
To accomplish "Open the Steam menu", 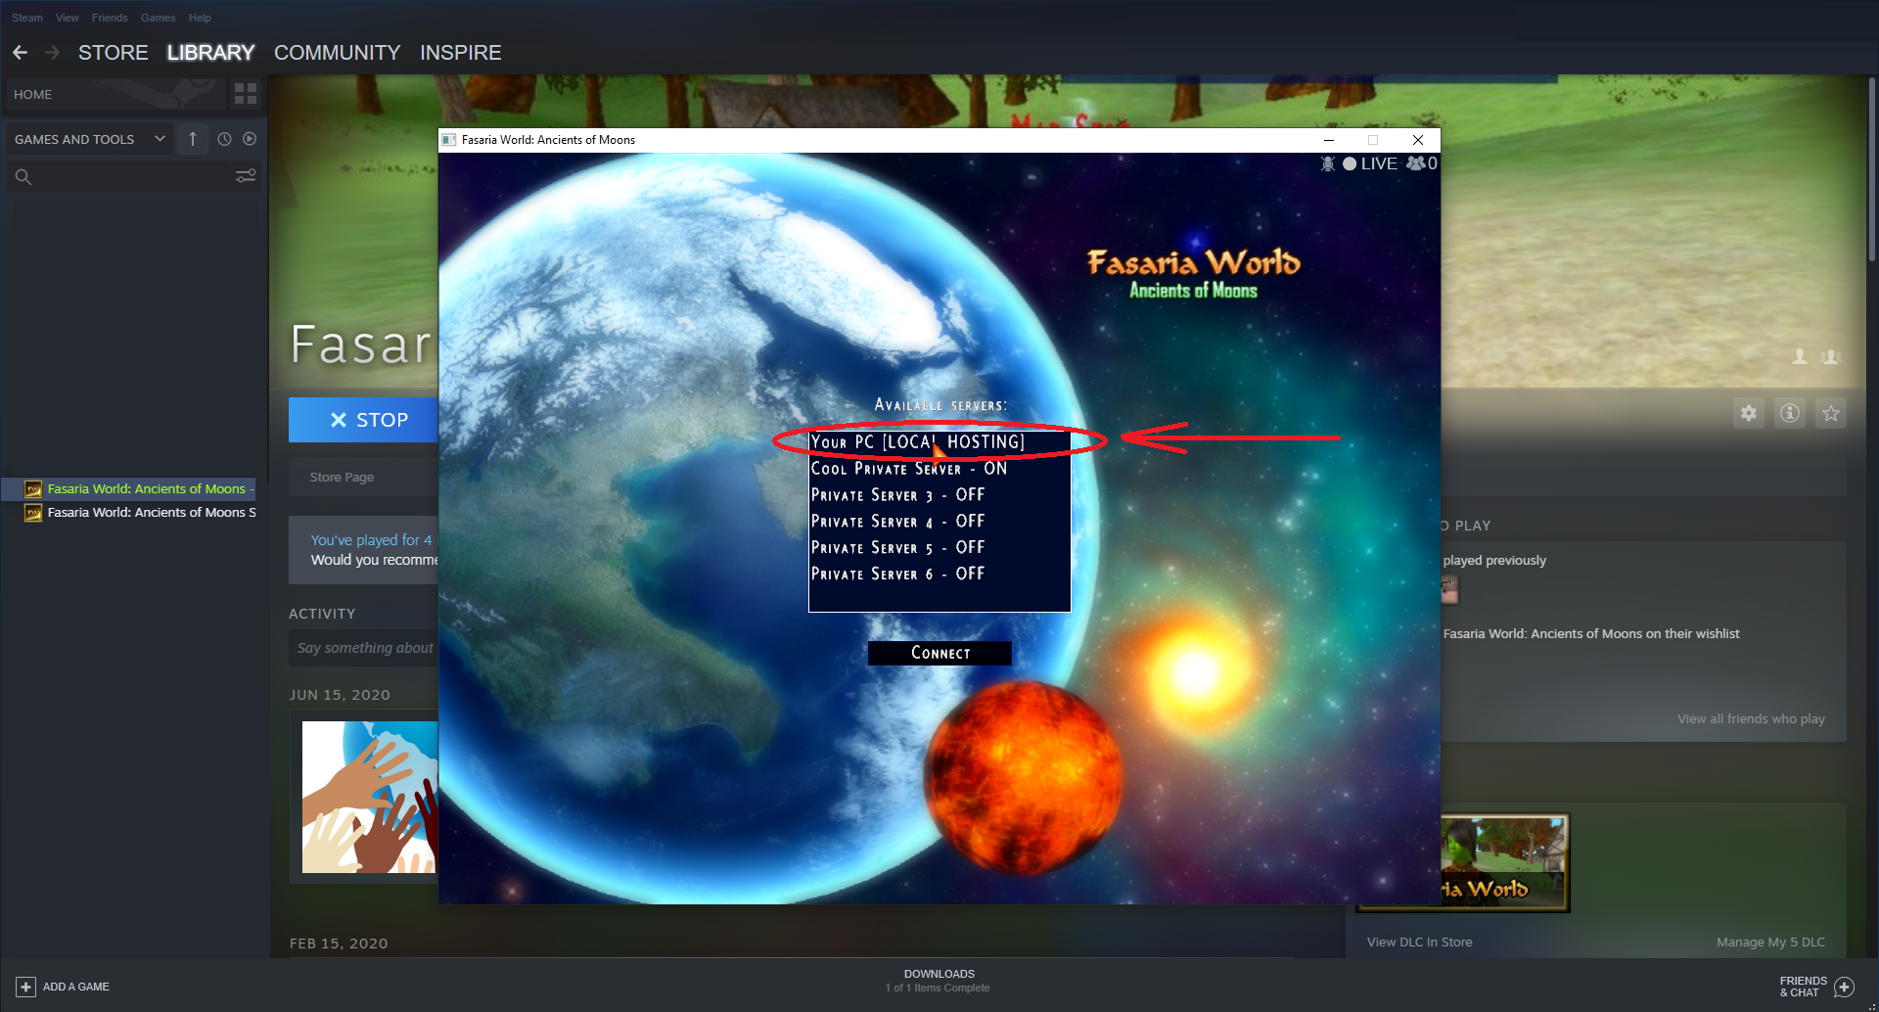I will [x=27, y=18].
